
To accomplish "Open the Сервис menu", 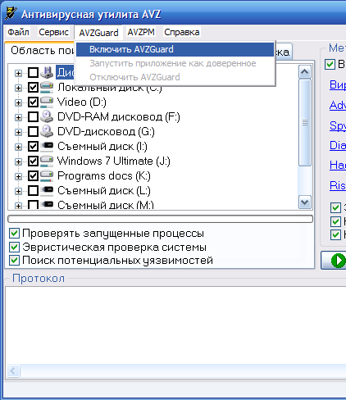I will point(53,32).
